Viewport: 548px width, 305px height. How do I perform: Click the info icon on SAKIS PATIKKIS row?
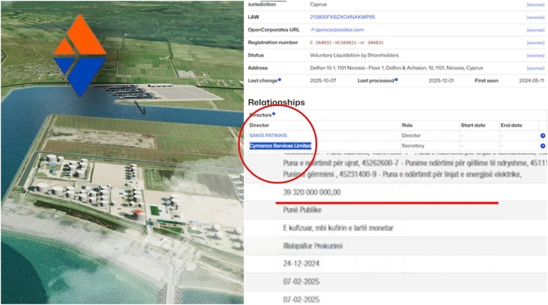click(x=543, y=136)
